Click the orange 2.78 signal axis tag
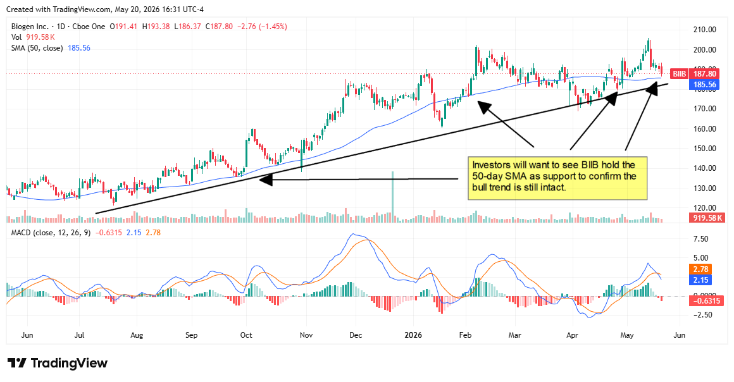This screenshot has height=382, width=734. click(x=700, y=269)
